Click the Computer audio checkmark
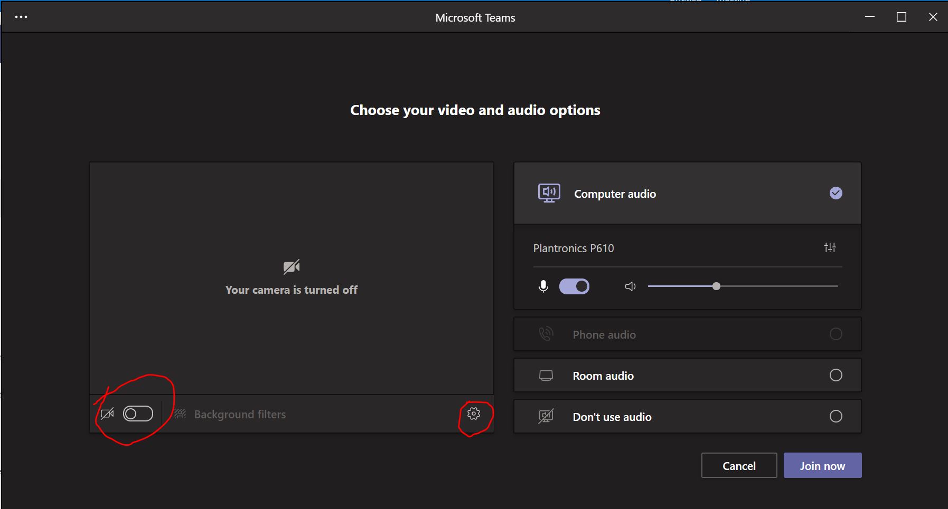Screen dimensions: 948x509 tap(836, 193)
